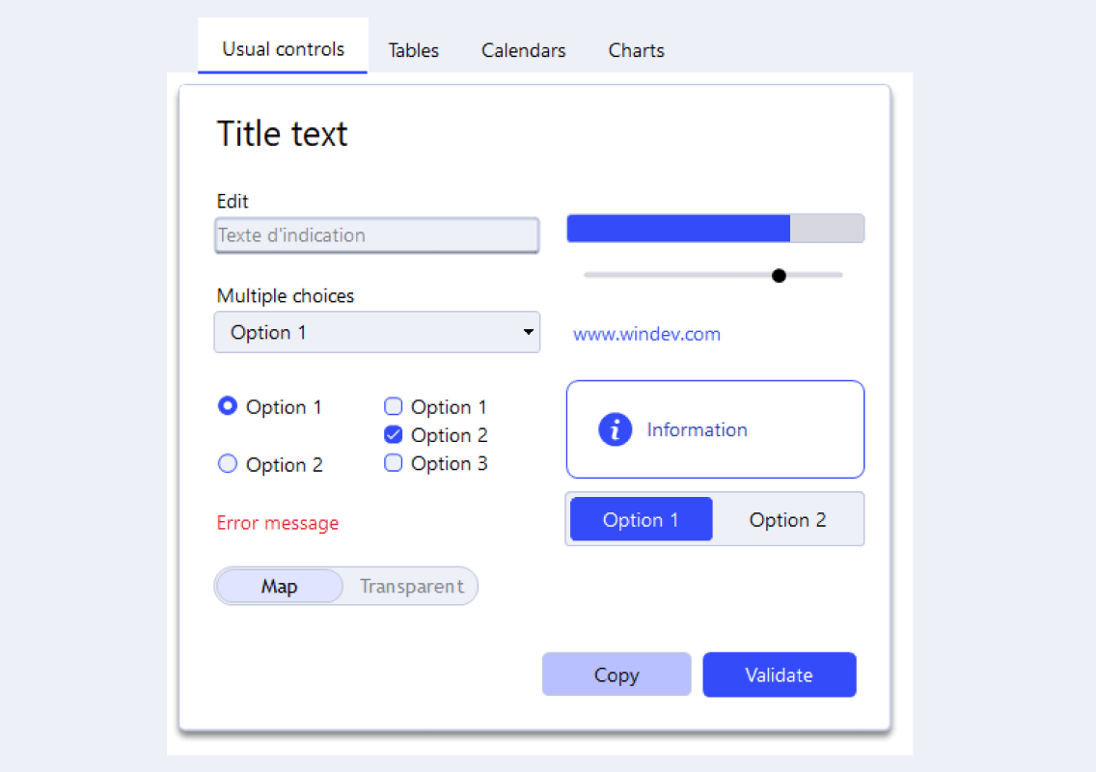
Task: Choose Option 1 in the segmented button
Action: tap(641, 520)
